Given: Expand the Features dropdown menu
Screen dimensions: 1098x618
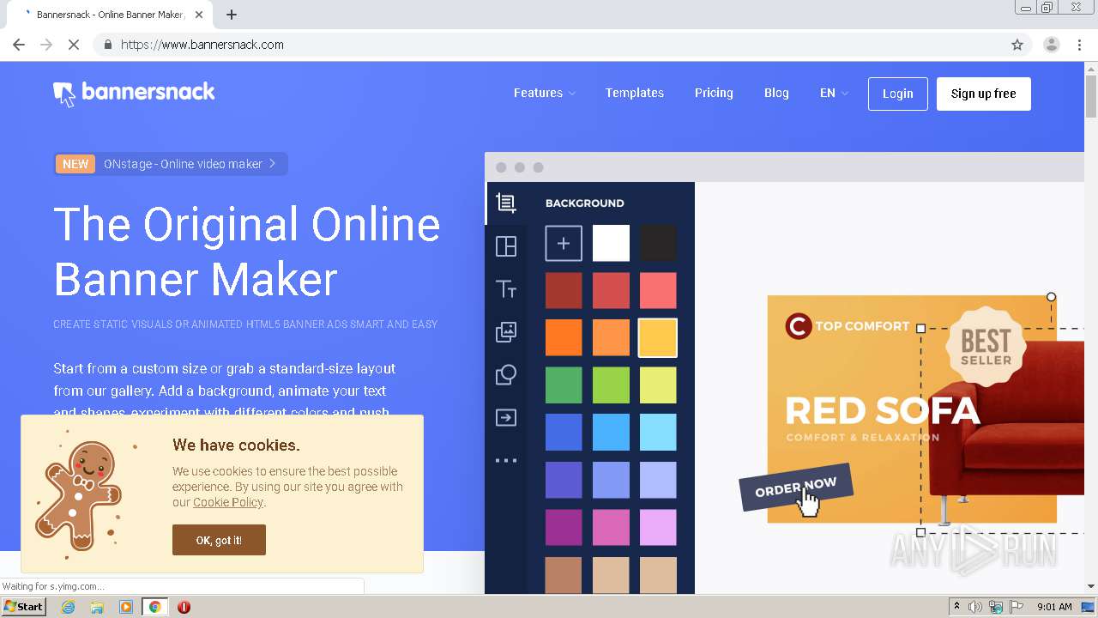Looking at the screenshot, I should pos(545,93).
